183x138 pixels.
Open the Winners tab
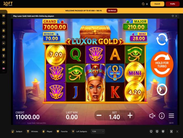(32, 131)
